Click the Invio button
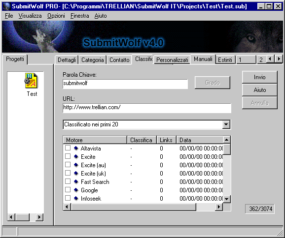The height and width of the screenshot is (238, 285). (259, 77)
